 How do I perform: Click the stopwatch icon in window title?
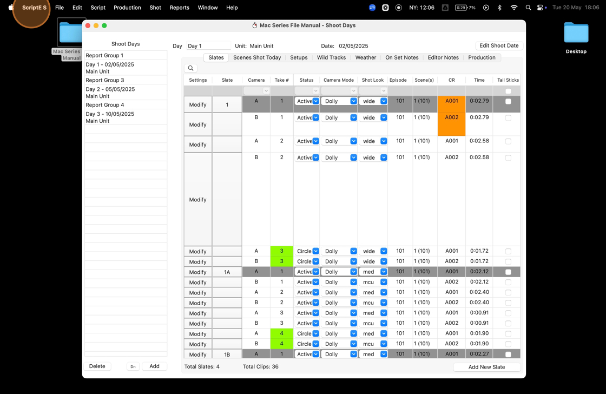click(x=255, y=25)
